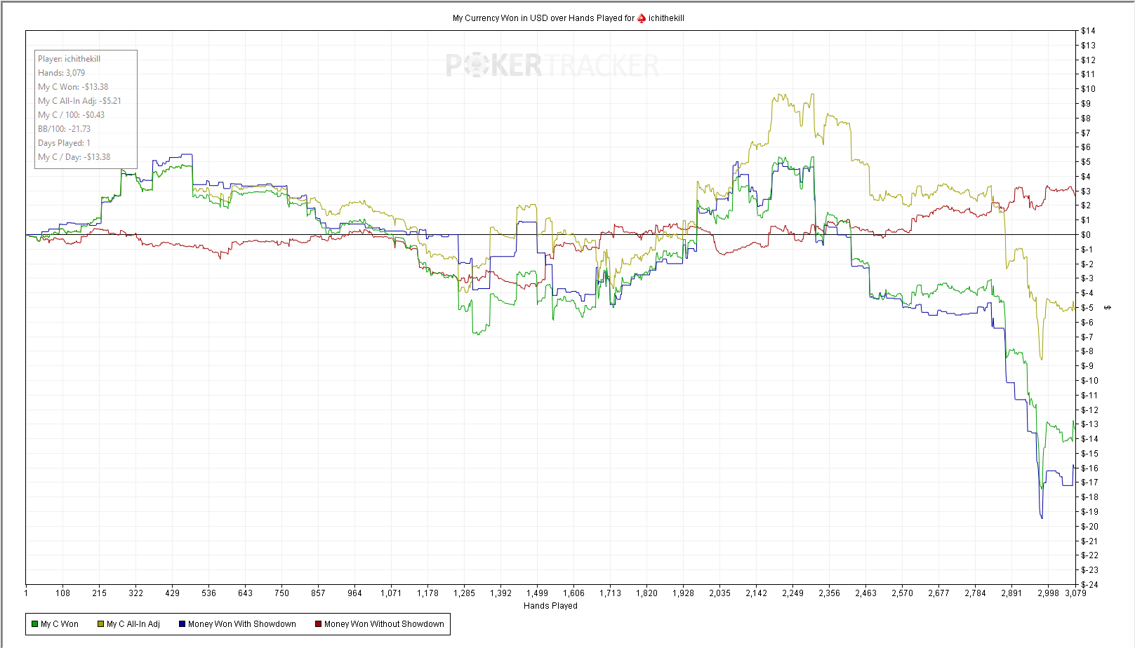The width and height of the screenshot is (1135, 648).
Task: Pick the red Money Won Without Showdown swatch
Action: coord(318,624)
